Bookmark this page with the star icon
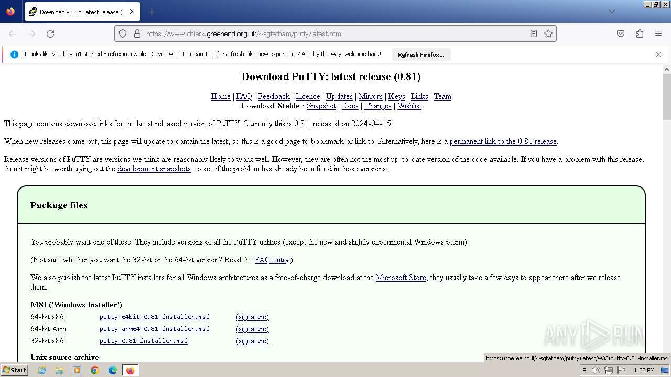This screenshot has height=377, width=671. pyautogui.click(x=548, y=34)
